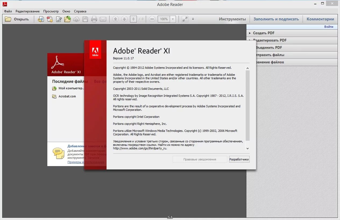Open the Редактирование menu
Screen dimensions: 340x220
[27, 11]
